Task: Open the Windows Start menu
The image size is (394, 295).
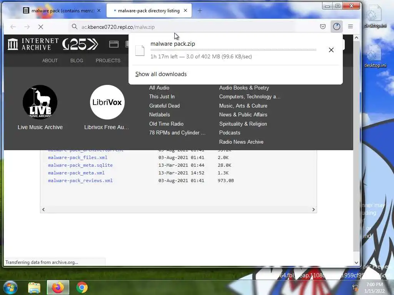Action: 10,287
